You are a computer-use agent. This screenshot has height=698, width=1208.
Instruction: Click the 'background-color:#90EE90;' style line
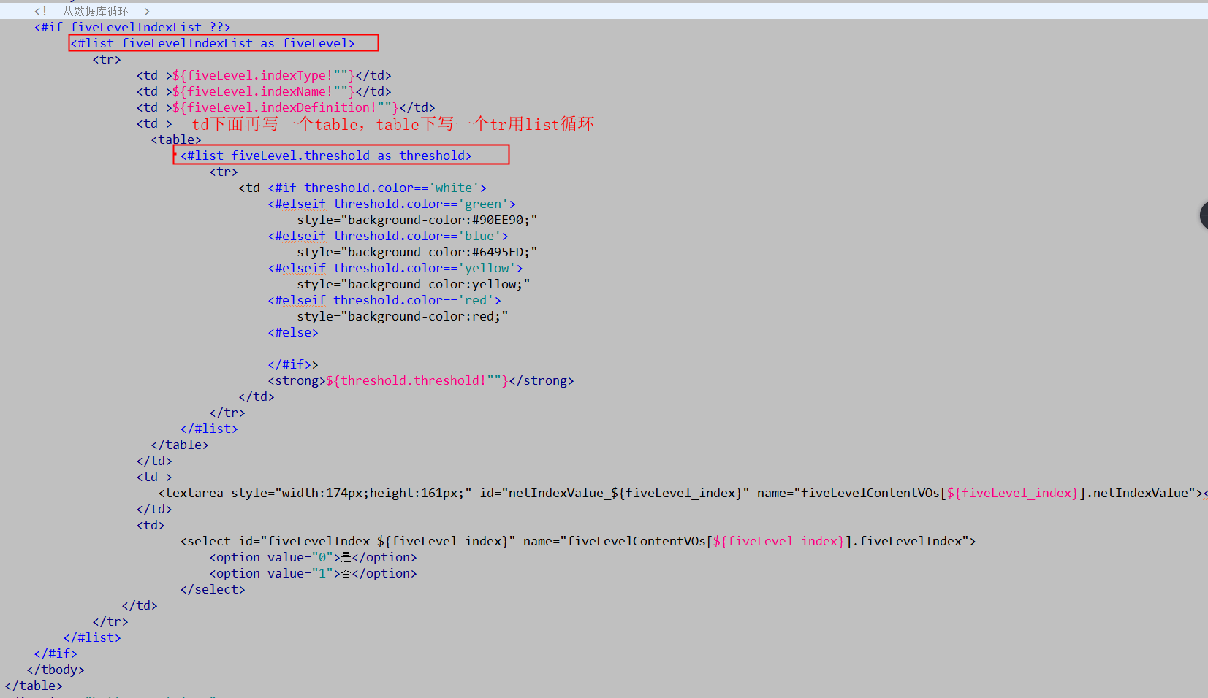[x=417, y=220]
